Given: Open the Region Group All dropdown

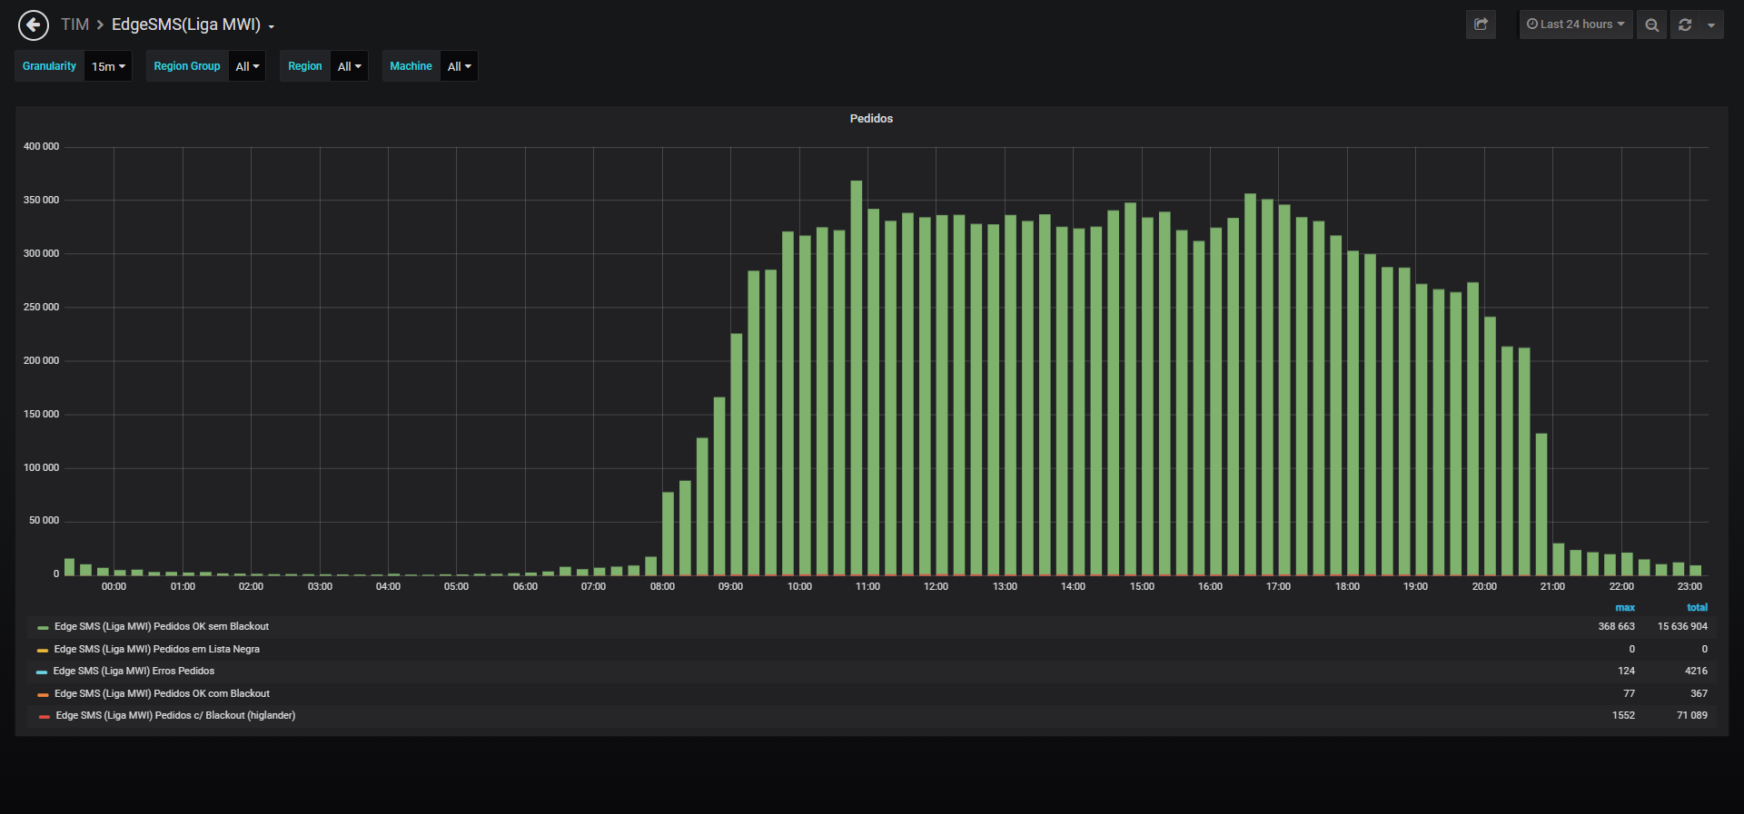Looking at the screenshot, I should 247,66.
